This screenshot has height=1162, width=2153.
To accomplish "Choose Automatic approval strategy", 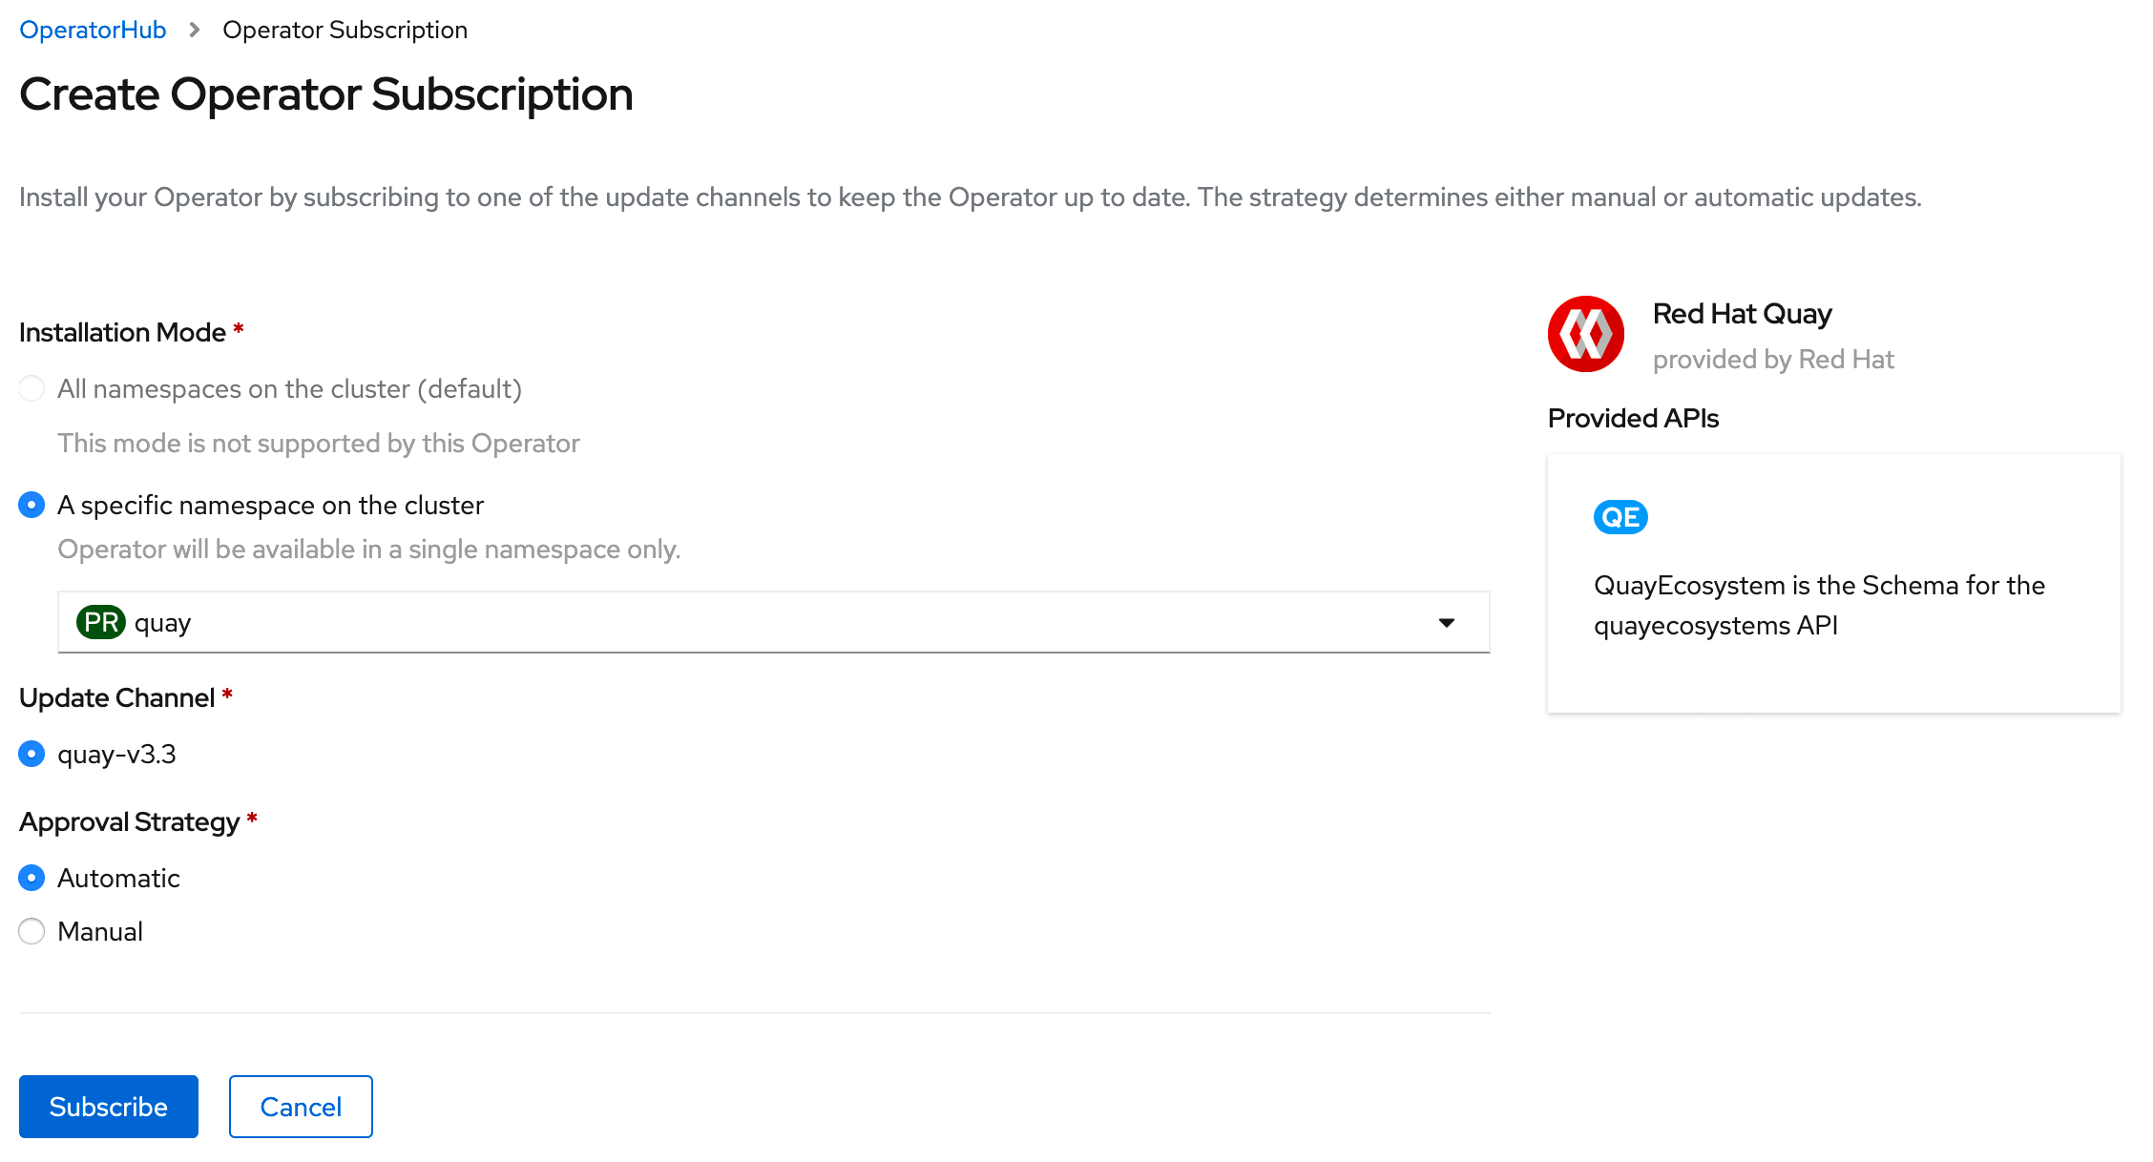I will tap(31, 878).
